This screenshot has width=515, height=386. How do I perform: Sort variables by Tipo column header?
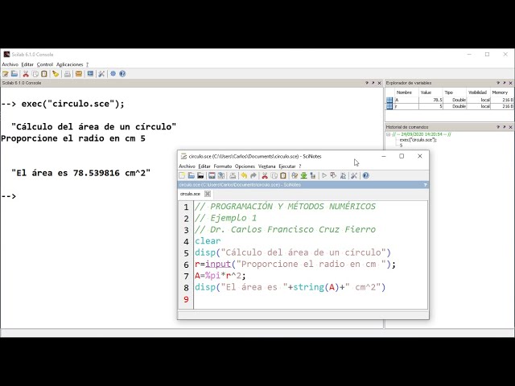click(x=455, y=92)
